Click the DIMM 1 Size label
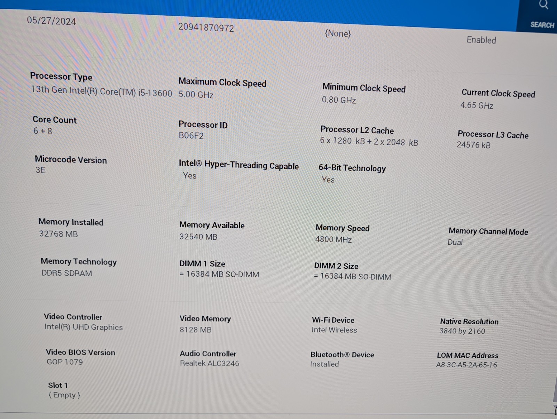This screenshot has width=557, height=419. pyautogui.click(x=202, y=263)
